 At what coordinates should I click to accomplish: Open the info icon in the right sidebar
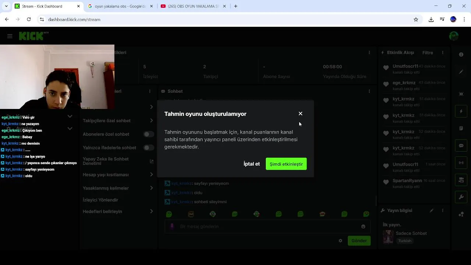tap(461, 54)
